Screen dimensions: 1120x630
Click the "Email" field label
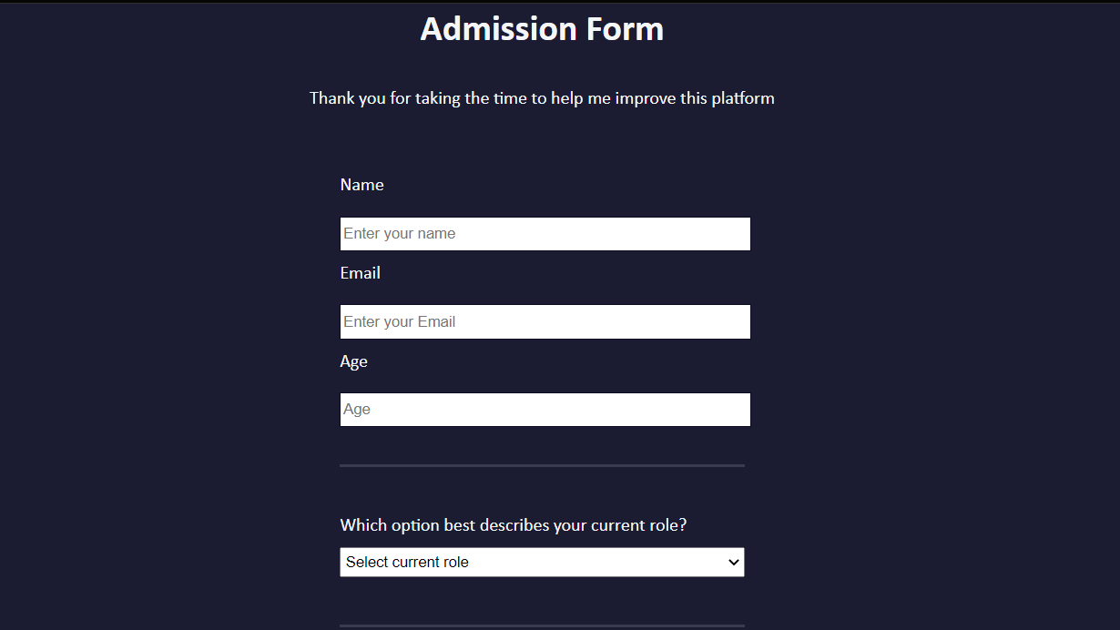point(360,273)
